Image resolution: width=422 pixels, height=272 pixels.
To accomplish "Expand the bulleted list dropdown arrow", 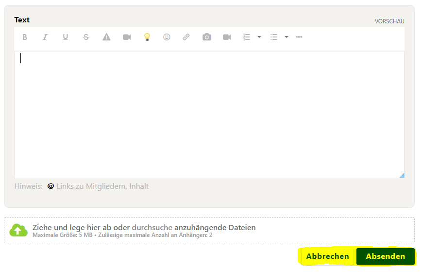I will coord(286,37).
